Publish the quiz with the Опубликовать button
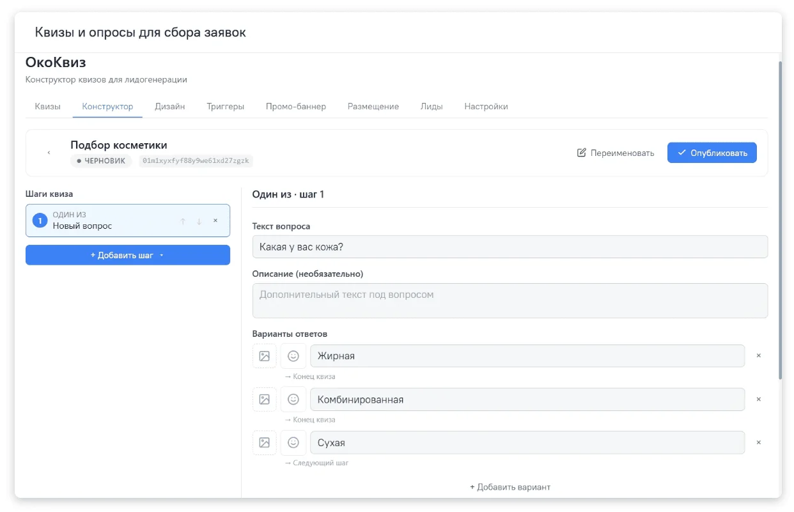Viewport: 794px width, 512px height. coord(712,153)
